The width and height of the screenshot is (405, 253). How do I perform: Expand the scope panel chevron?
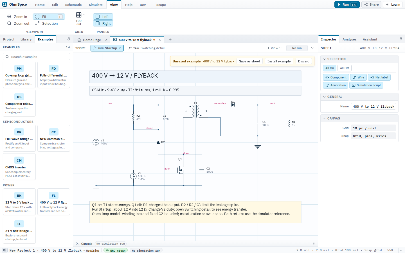click(312, 48)
